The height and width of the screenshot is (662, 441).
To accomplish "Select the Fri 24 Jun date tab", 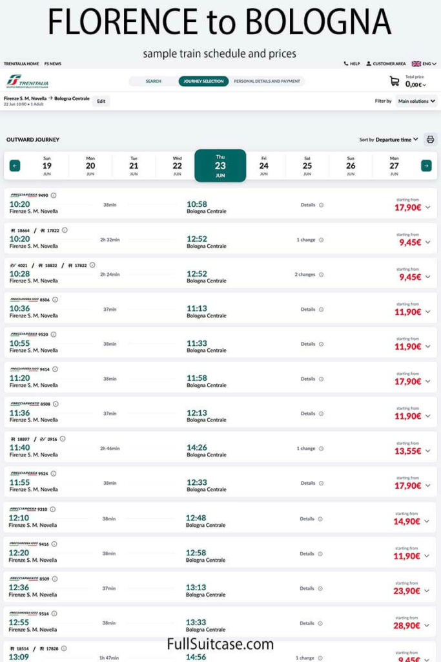I will click(x=263, y=166).
